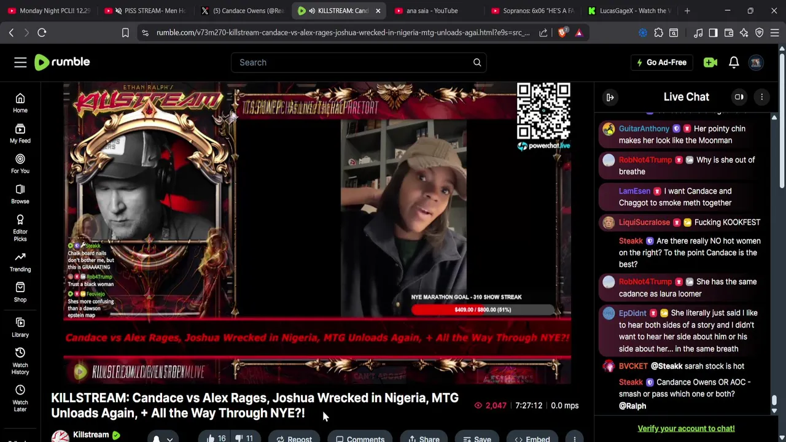
Task: Open For You in the sidebar
Action: [x=20, y=164]
